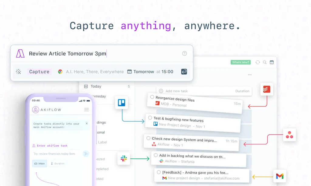Click the Trello integration tile
The image size is (311, 186).
coord(121,103)
